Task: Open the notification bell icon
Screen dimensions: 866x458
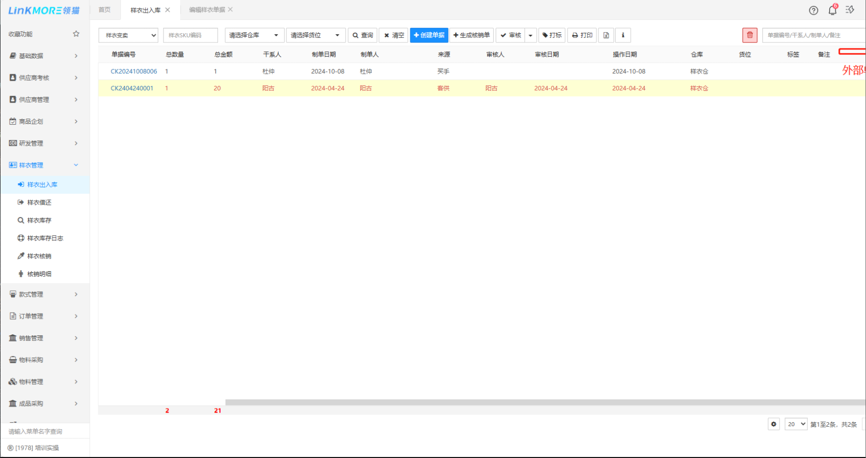Action: pyautogui.click(x=832, y=10)
